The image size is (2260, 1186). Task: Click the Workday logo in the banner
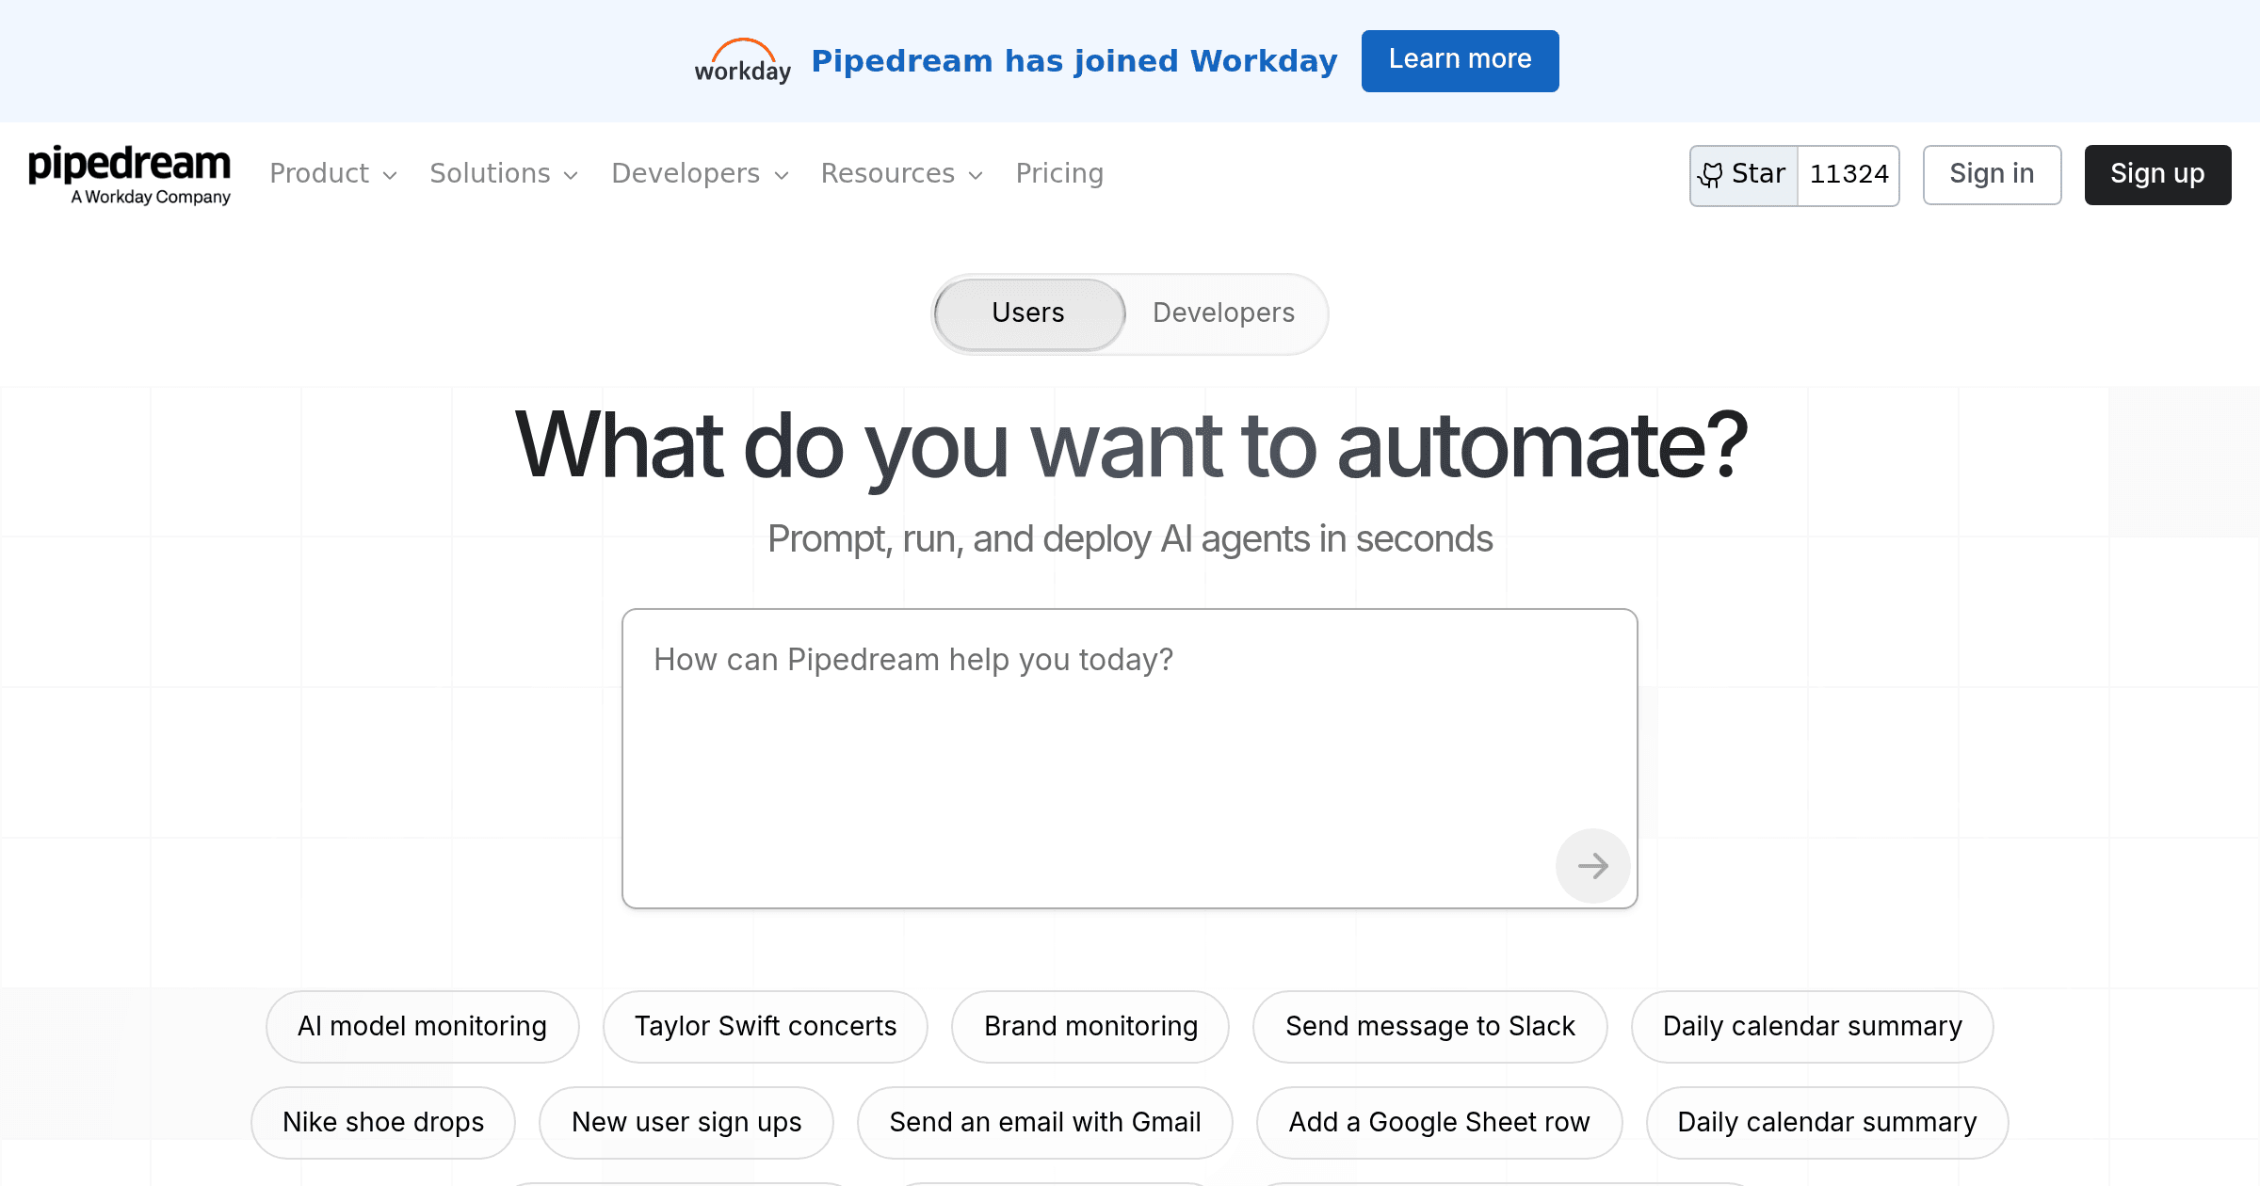point(743,61)
